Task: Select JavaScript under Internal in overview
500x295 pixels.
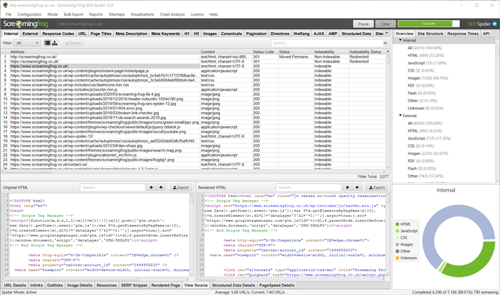Action: click(416, 63)
